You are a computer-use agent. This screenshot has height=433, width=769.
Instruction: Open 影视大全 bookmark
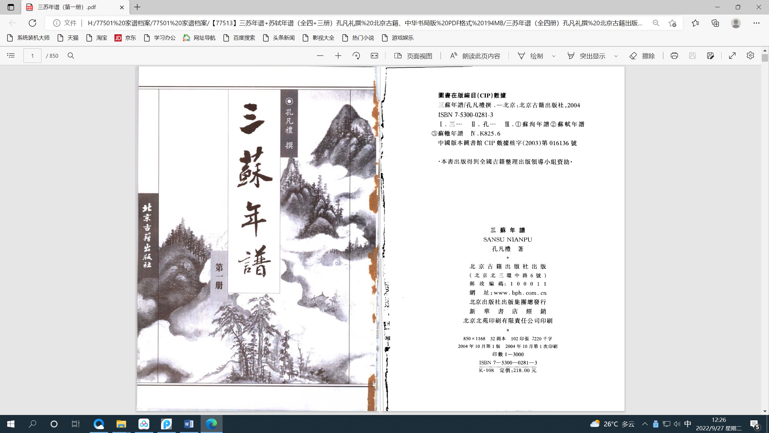[x=318, y=38]
